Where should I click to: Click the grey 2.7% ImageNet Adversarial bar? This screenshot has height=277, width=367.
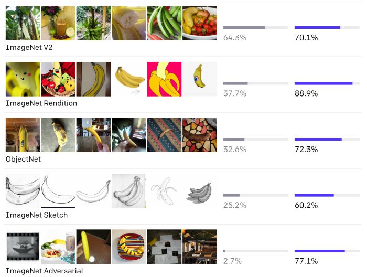pyautogui.click(x=255, y=251)
